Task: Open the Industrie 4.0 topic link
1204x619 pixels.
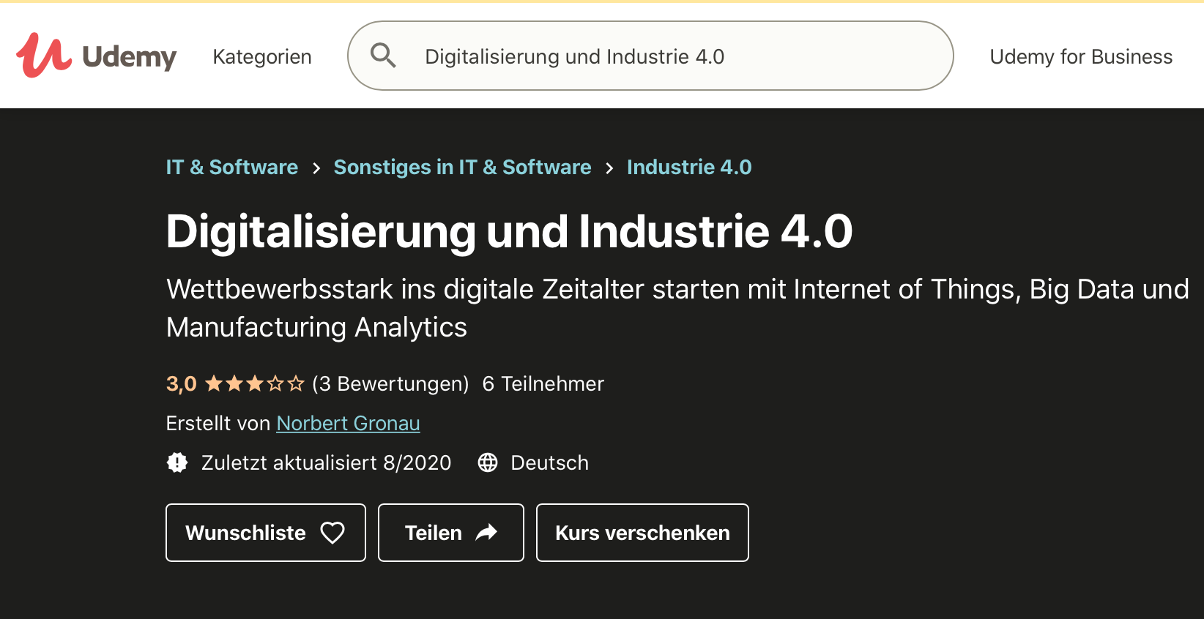Action: pos(689,167)
